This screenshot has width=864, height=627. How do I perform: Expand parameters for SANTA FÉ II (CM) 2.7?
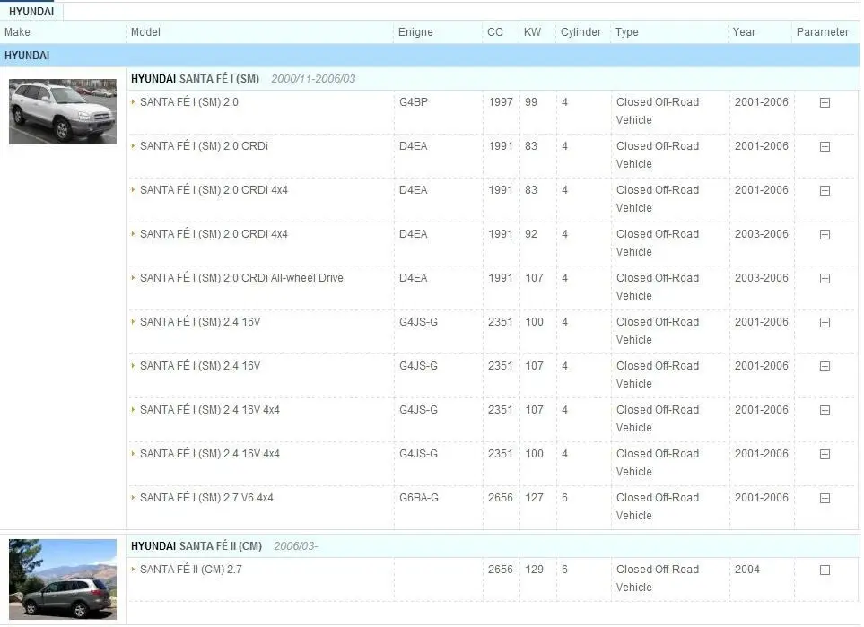click(x=825, y=570)
